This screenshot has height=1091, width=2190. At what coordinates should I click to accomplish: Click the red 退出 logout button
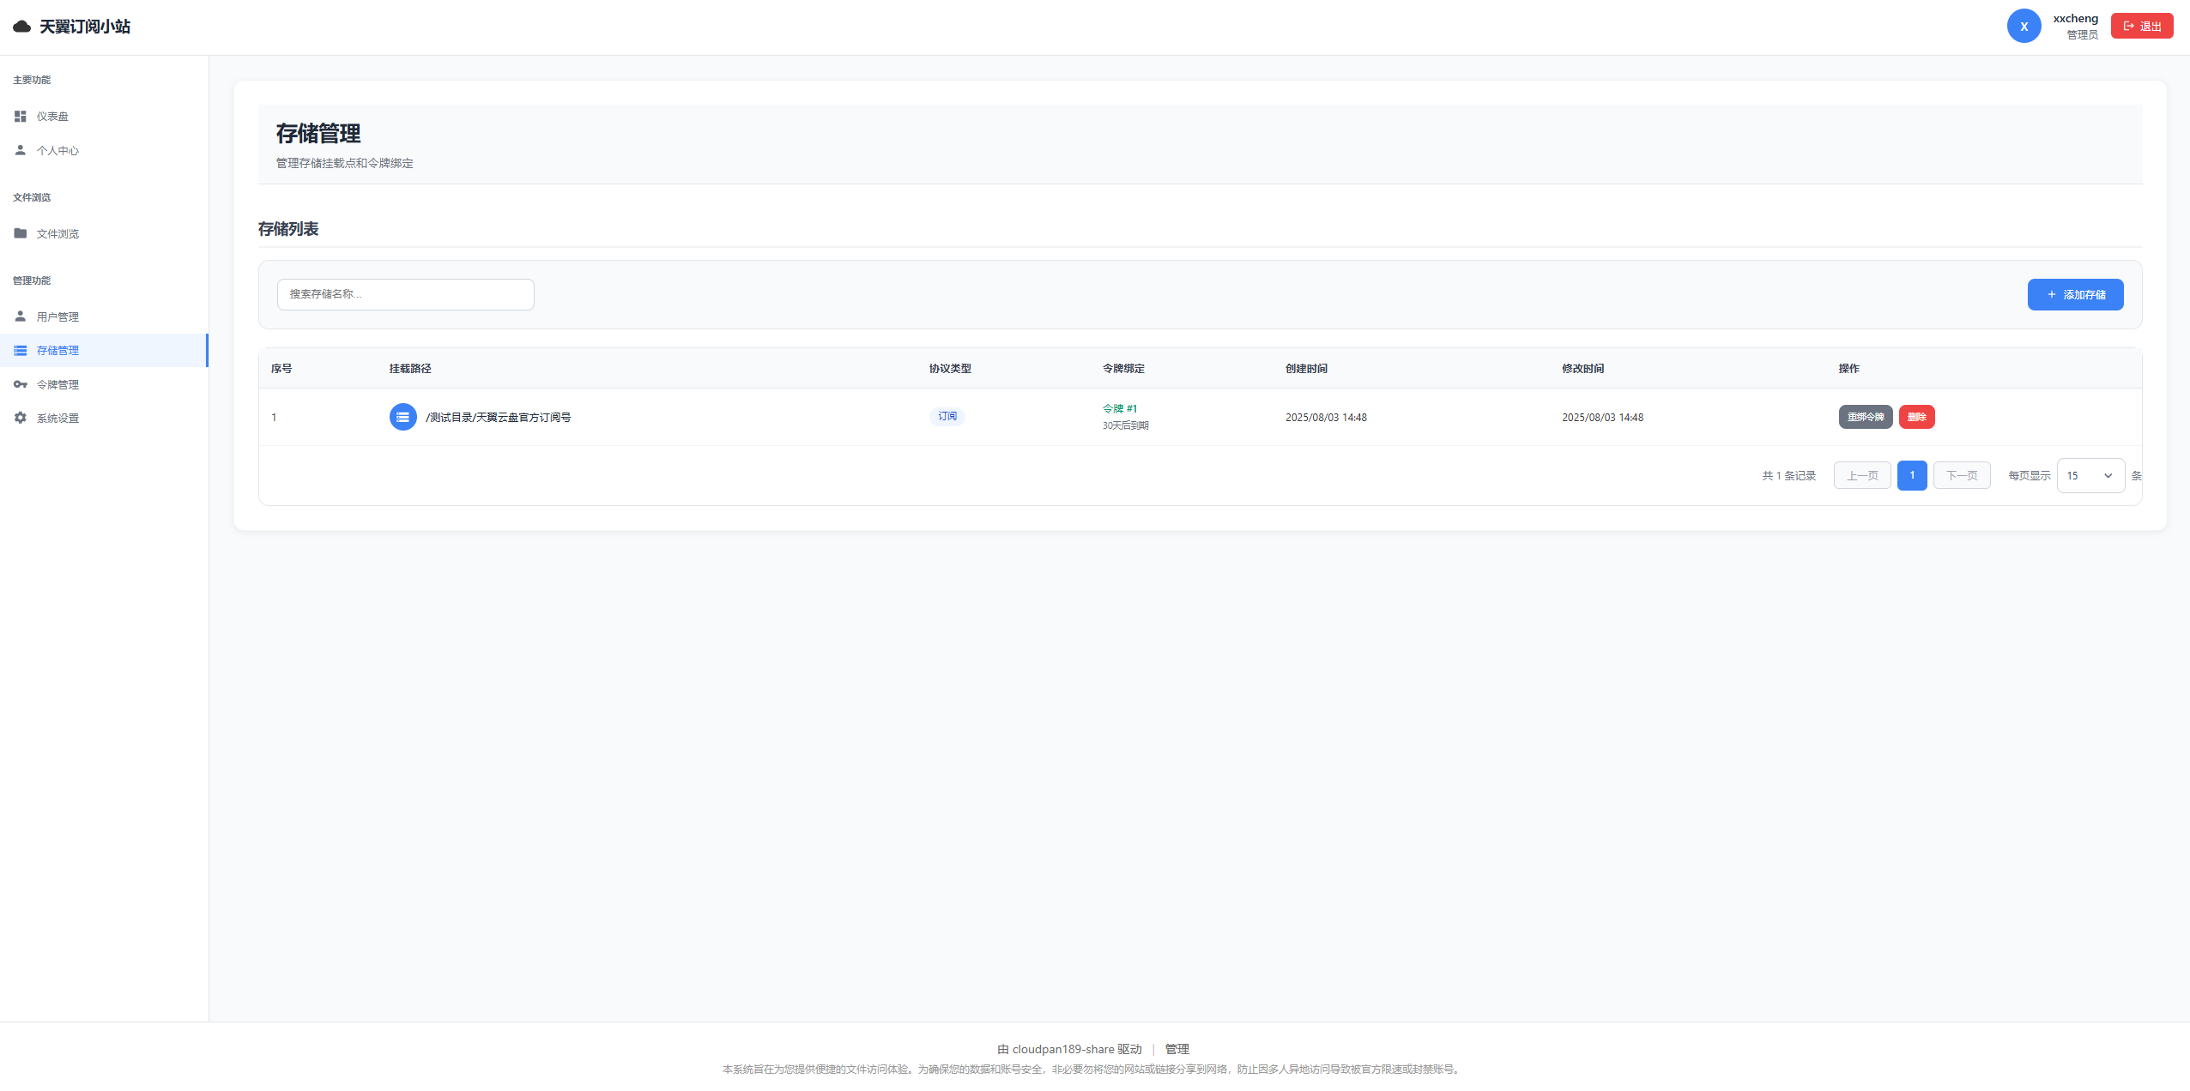pos(2141,26)
